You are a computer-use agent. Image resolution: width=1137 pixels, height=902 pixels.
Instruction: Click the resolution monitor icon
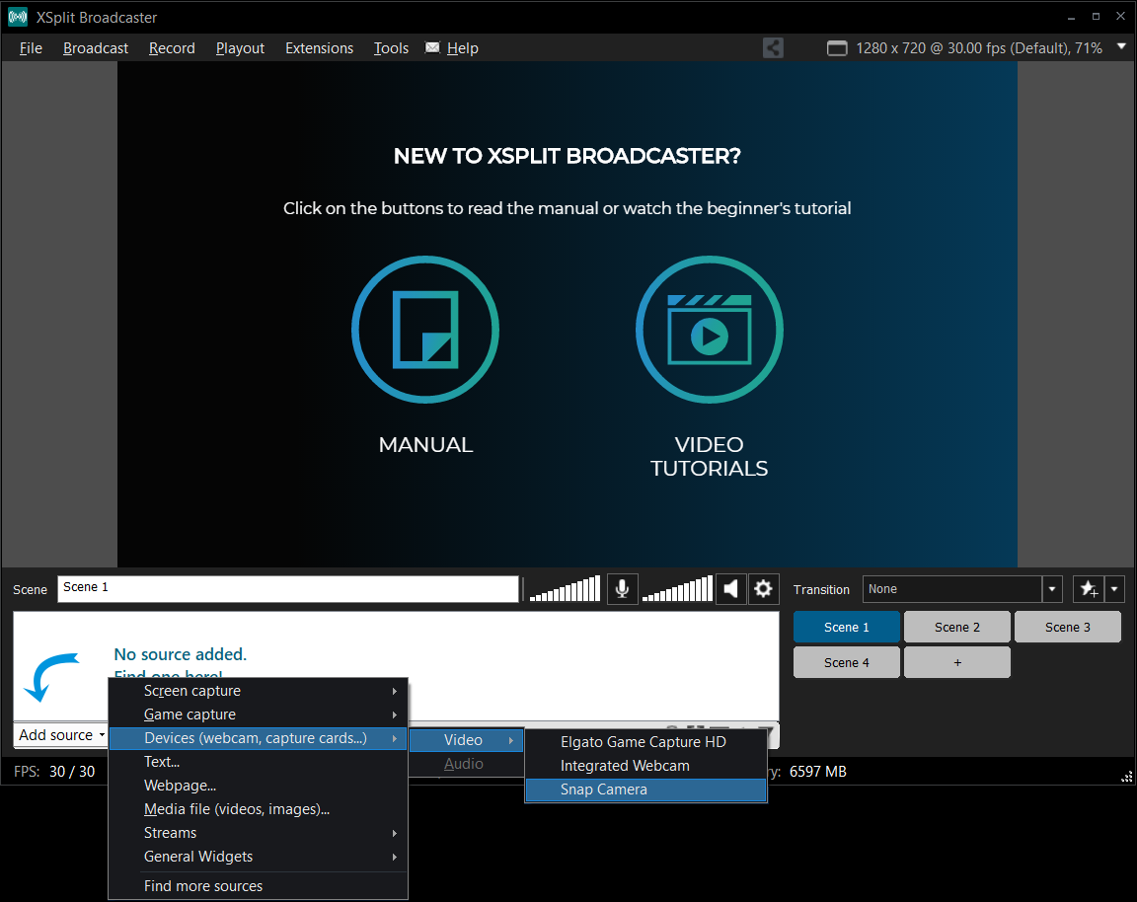pyautogui.click(x=837, y=48)
